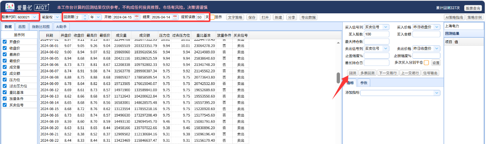Toggle the 成交量 column checkbox

click(x=5, y=67)
